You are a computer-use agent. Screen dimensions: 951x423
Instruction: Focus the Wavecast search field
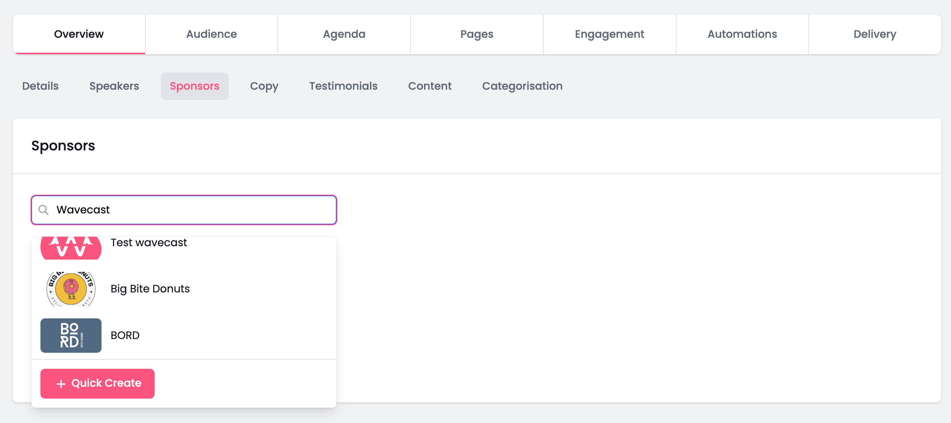point(191,210)
